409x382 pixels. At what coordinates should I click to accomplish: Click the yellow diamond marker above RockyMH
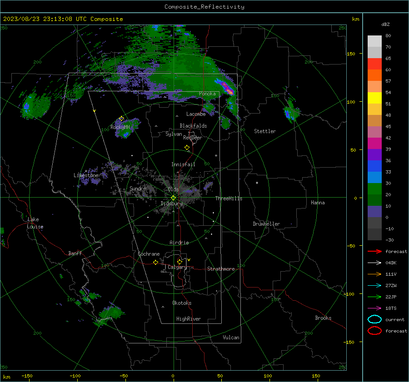click(x=121, y=119)
